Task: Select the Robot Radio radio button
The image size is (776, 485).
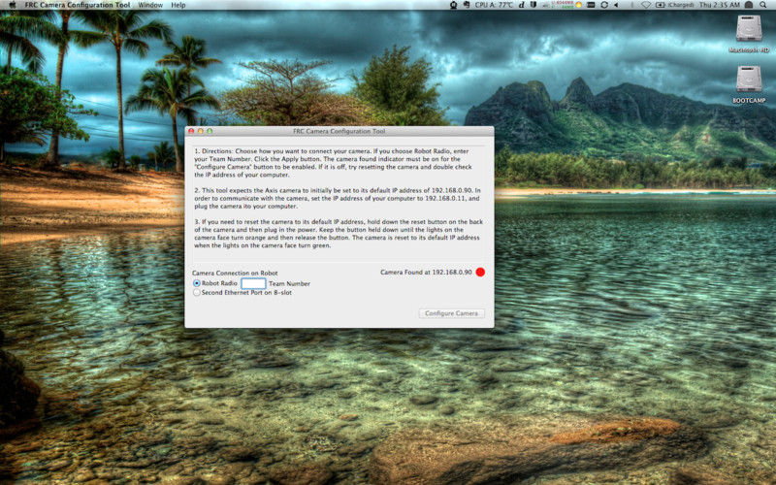Action: tap(197, 283)
